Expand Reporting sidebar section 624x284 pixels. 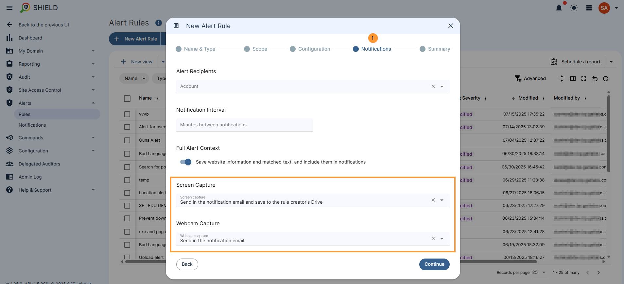tap(93, 64)
